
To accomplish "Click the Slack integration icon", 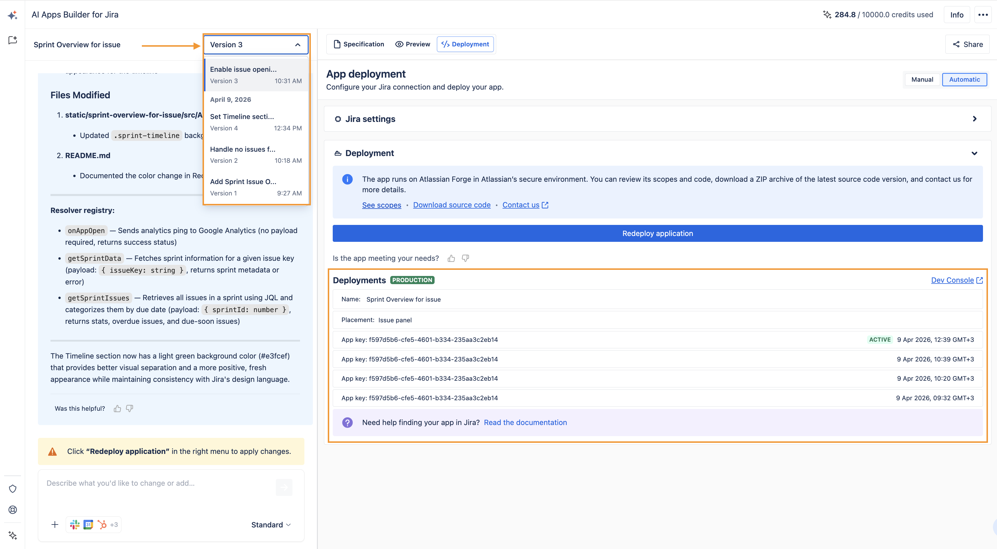I will (74, 524).
